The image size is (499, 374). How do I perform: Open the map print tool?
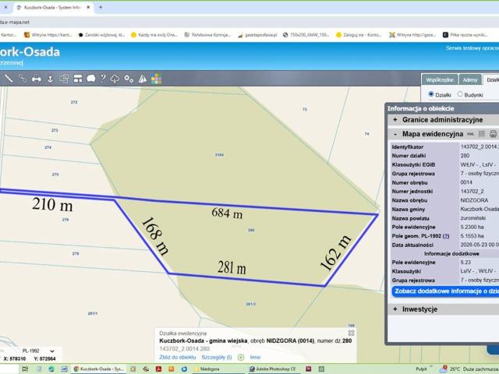[37, 79]
